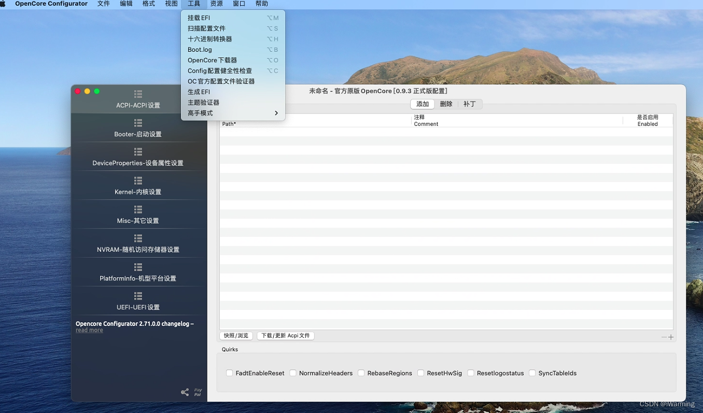Open the 格式 menu

coord(149,4)
